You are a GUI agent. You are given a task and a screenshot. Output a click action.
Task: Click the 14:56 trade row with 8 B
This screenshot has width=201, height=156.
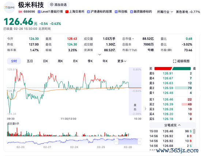[171, 136]
